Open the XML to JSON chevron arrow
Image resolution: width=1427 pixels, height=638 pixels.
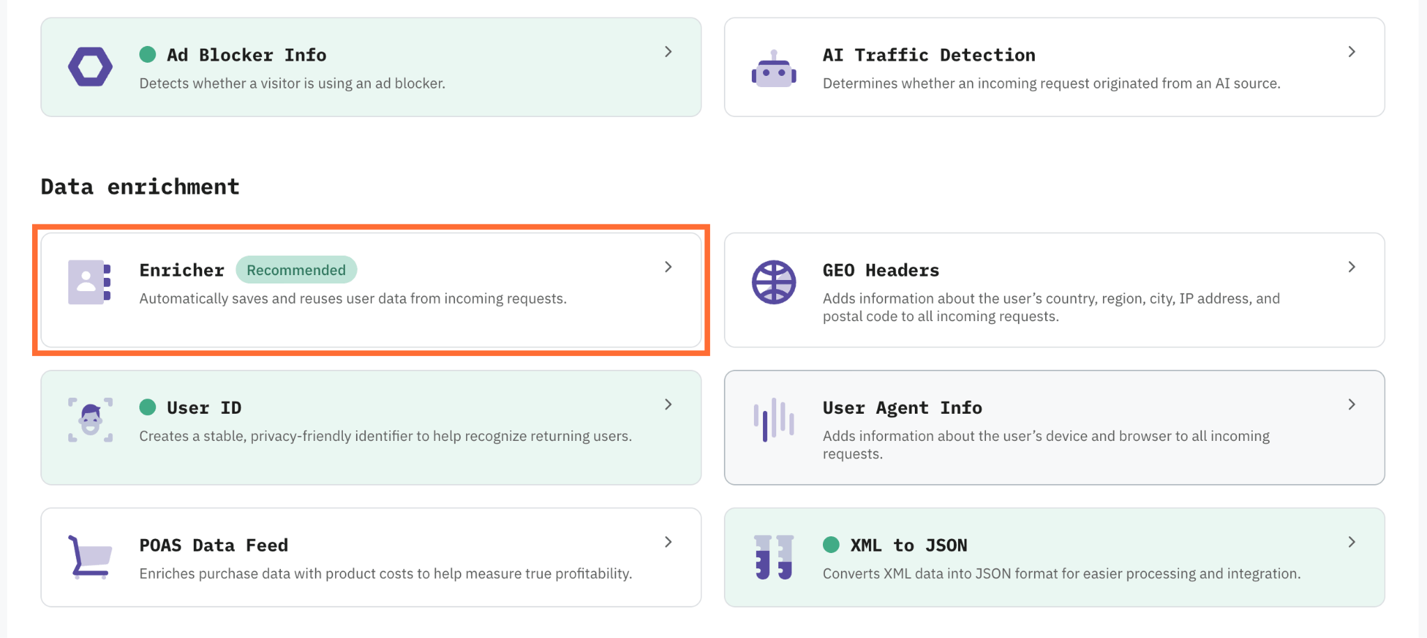1352,542
